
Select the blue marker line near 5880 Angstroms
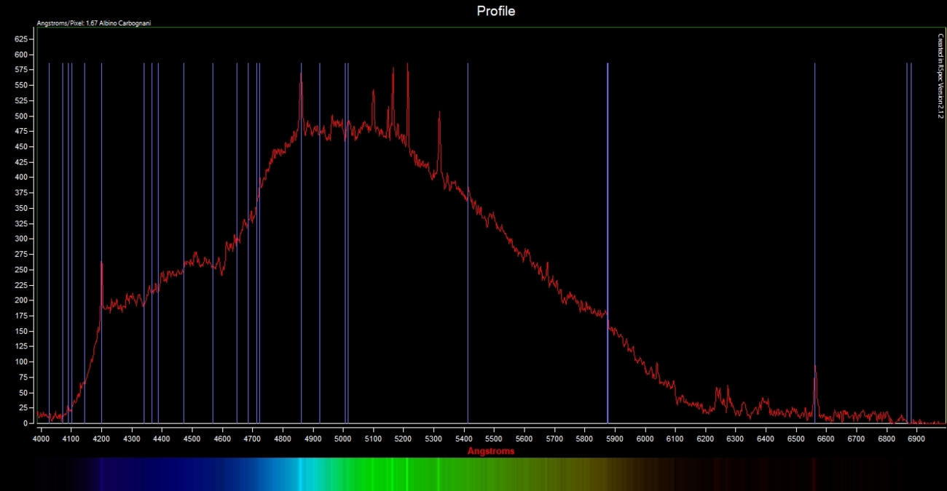608,218
